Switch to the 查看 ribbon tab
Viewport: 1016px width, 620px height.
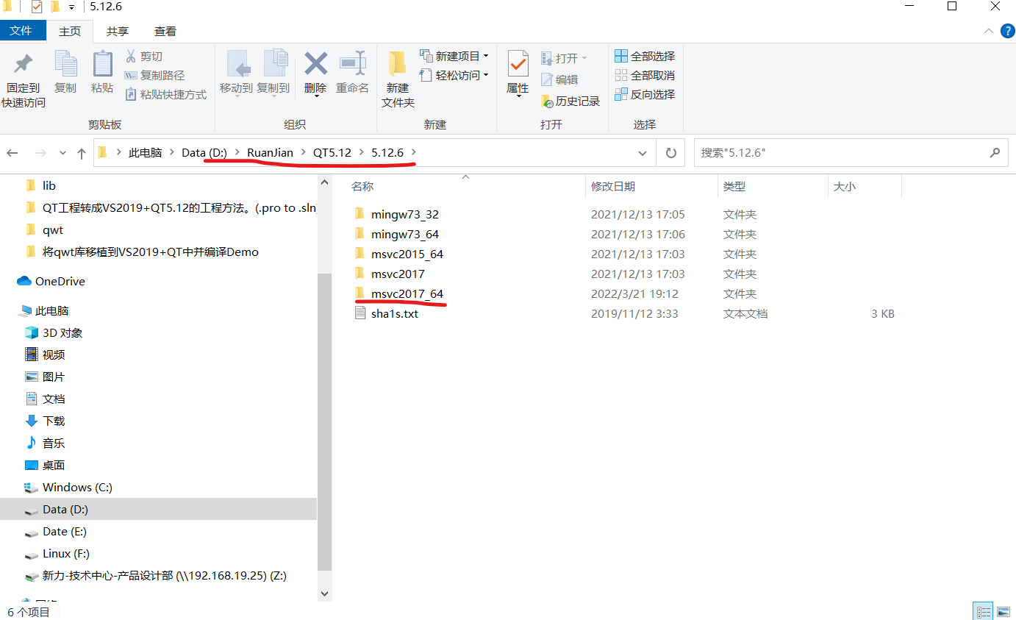click(165, 30)
